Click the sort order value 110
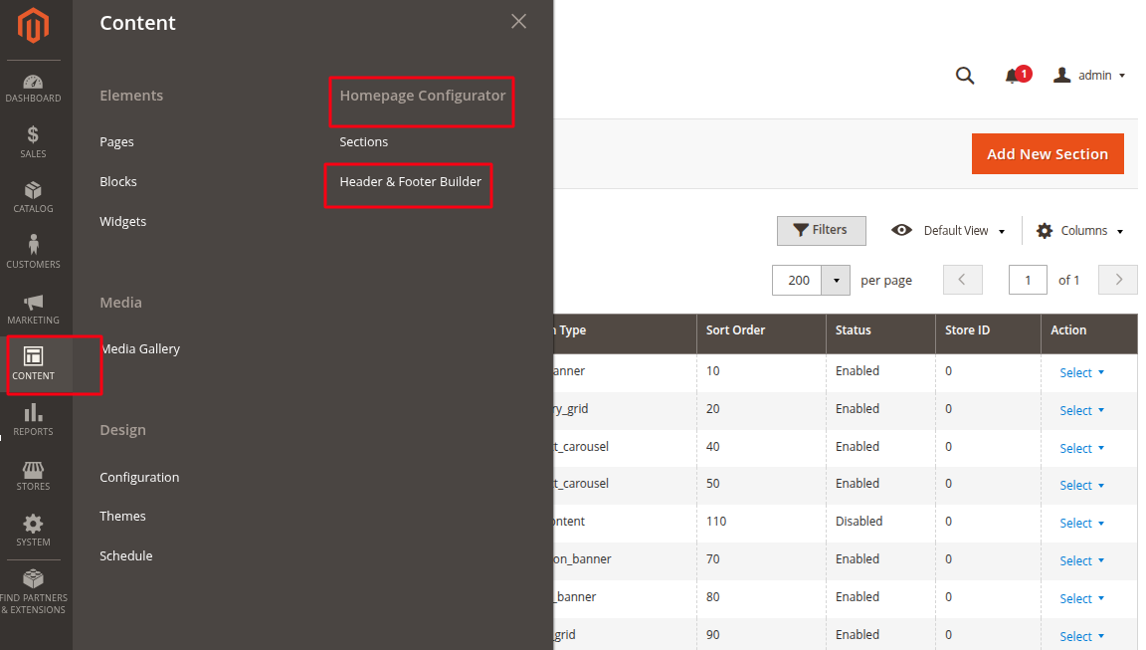This screenshot has height=650, width=1146. [x=716, y=522]
